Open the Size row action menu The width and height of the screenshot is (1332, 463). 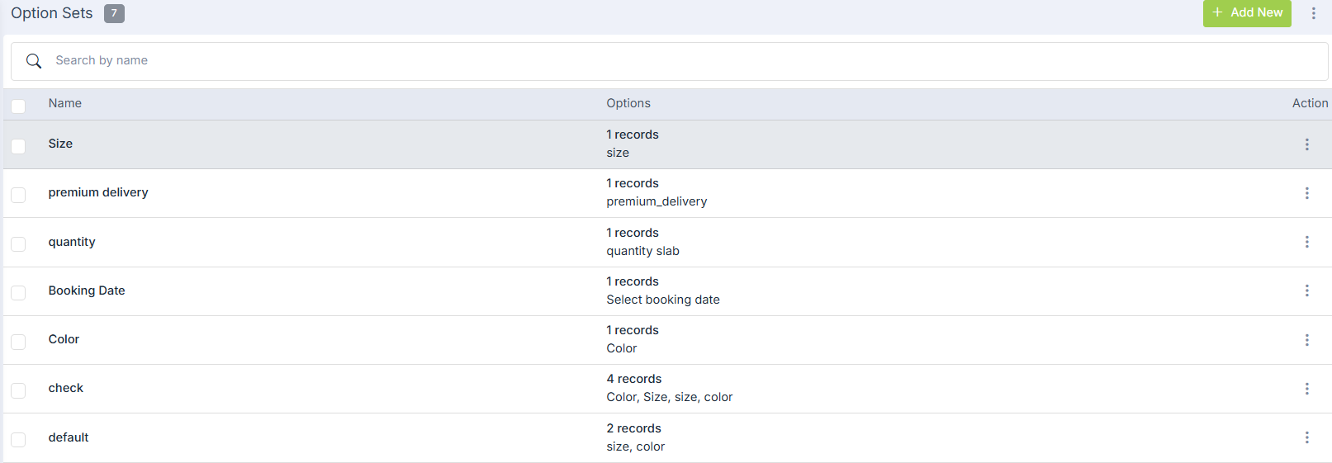click(1306, 144)
